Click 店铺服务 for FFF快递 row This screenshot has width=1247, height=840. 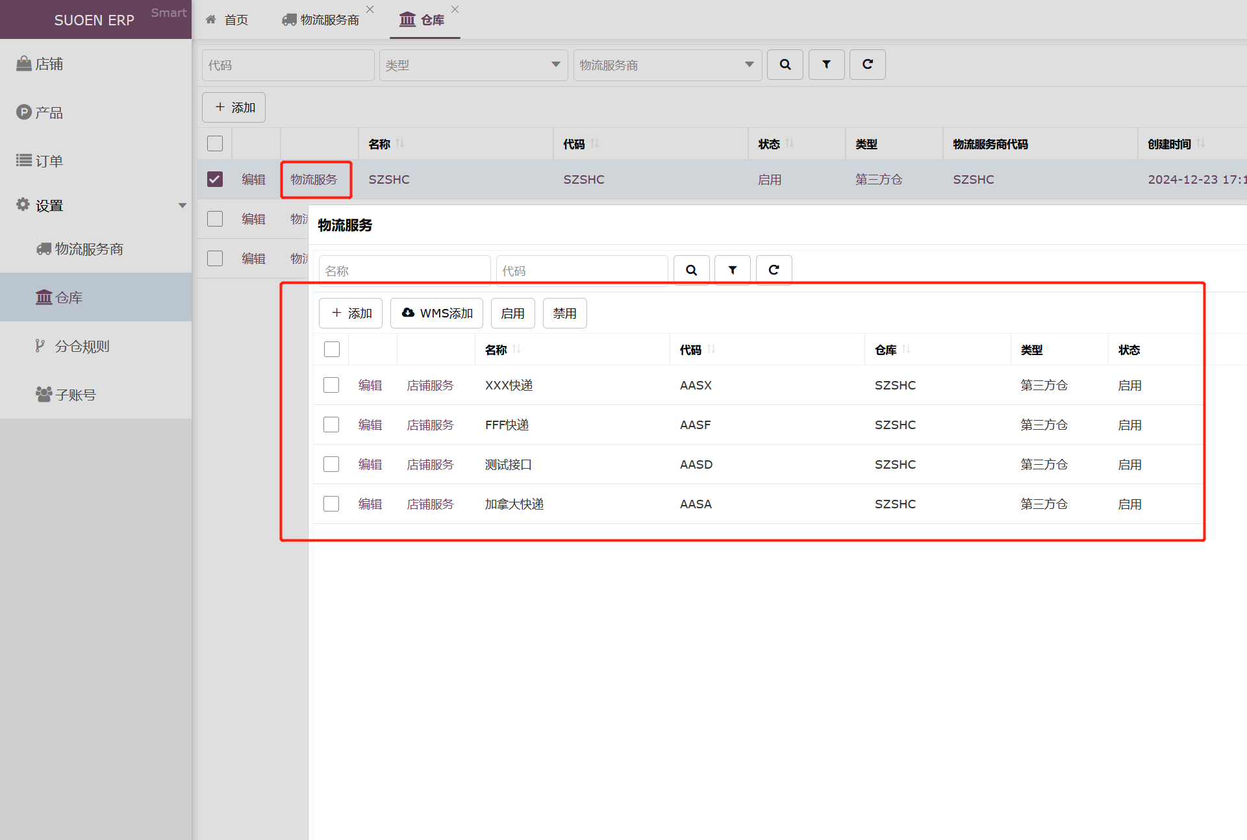pos(431,425)
